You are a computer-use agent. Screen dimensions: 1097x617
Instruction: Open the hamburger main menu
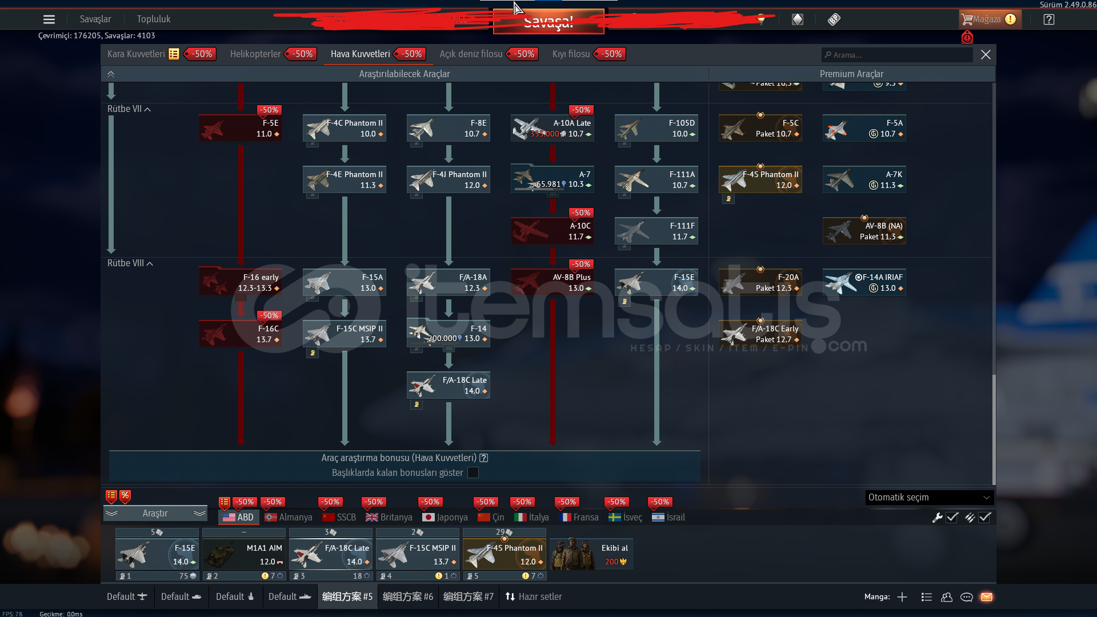click(x=49, y=19)
